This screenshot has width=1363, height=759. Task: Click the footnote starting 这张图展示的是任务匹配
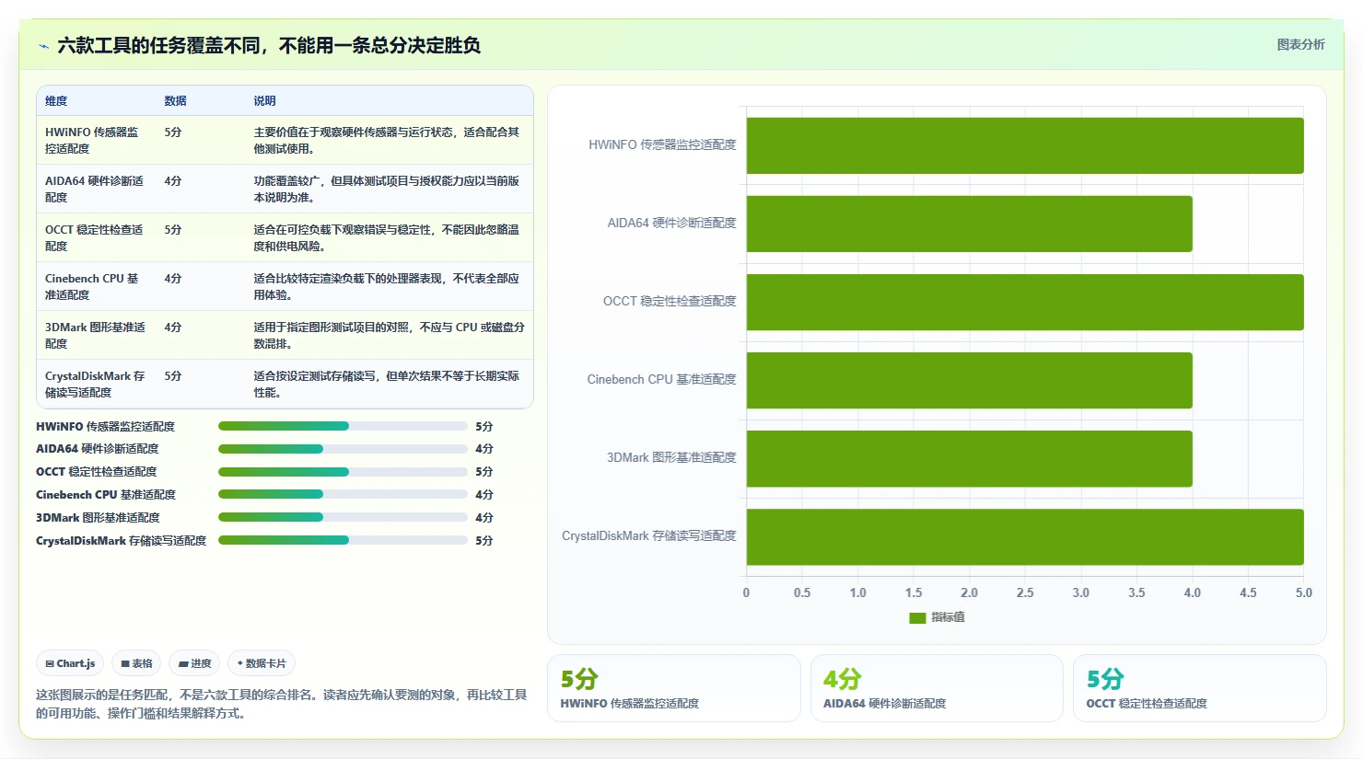point(282,704)
